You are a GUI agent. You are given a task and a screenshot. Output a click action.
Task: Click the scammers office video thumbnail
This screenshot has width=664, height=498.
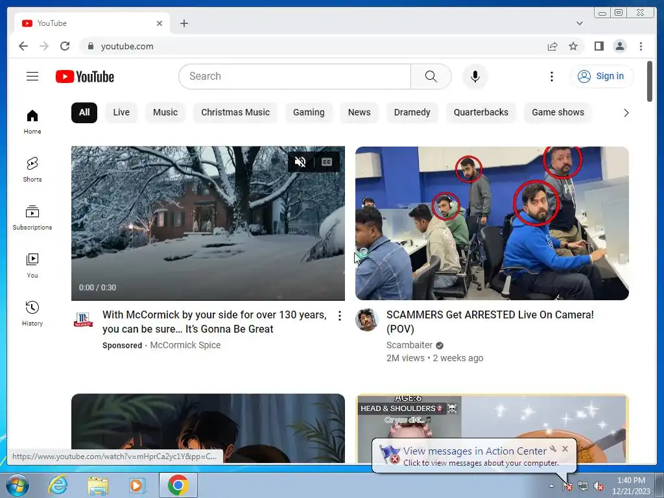[492, 223]
